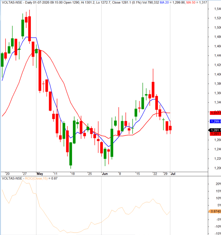
Task: Click the VOLTAS-NSE label in ROC pane
Action: point(12,178)
